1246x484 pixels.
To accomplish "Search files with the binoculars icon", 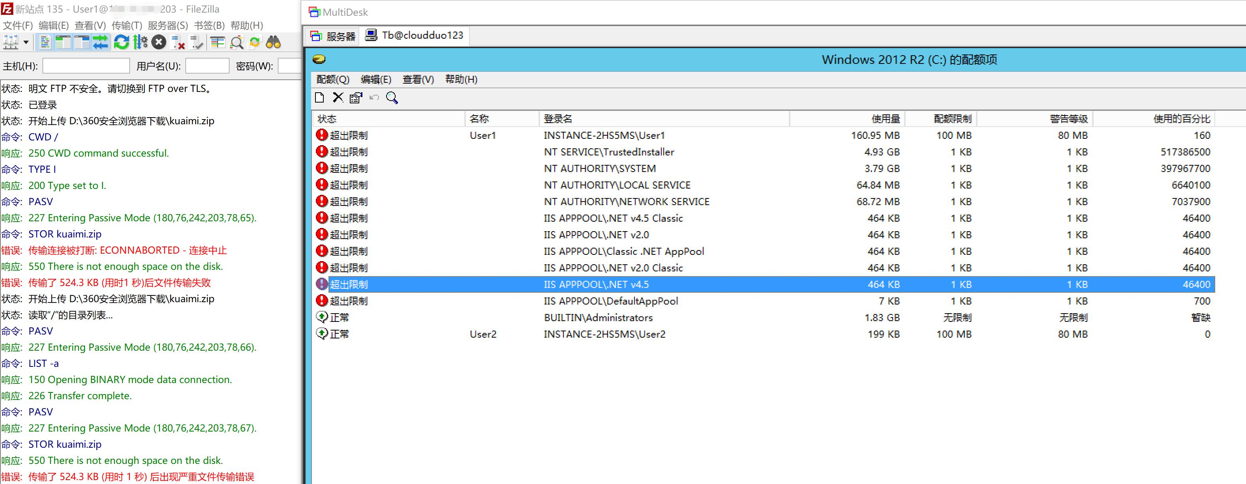I will pos(274,43).
